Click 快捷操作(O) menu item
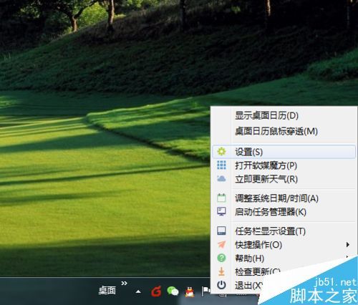The width and height of the screenshot is (358, 305). point(284,245)
